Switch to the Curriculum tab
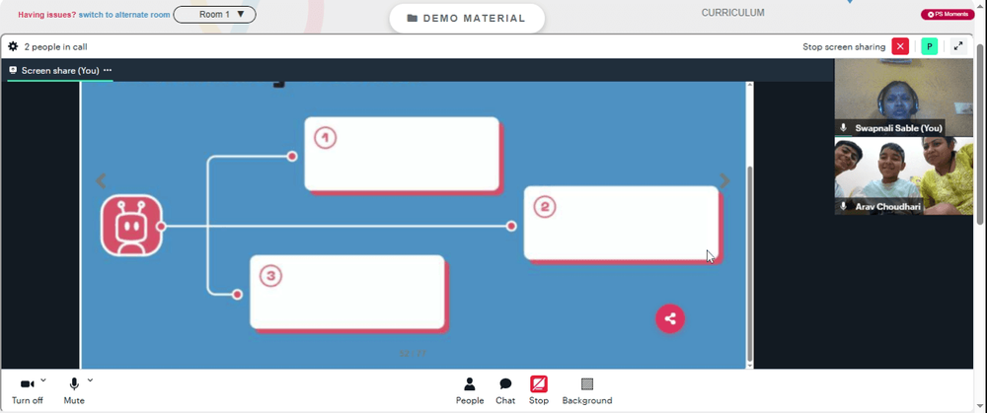Viewport: 987px width, 413px height. [x=732, y=13]
